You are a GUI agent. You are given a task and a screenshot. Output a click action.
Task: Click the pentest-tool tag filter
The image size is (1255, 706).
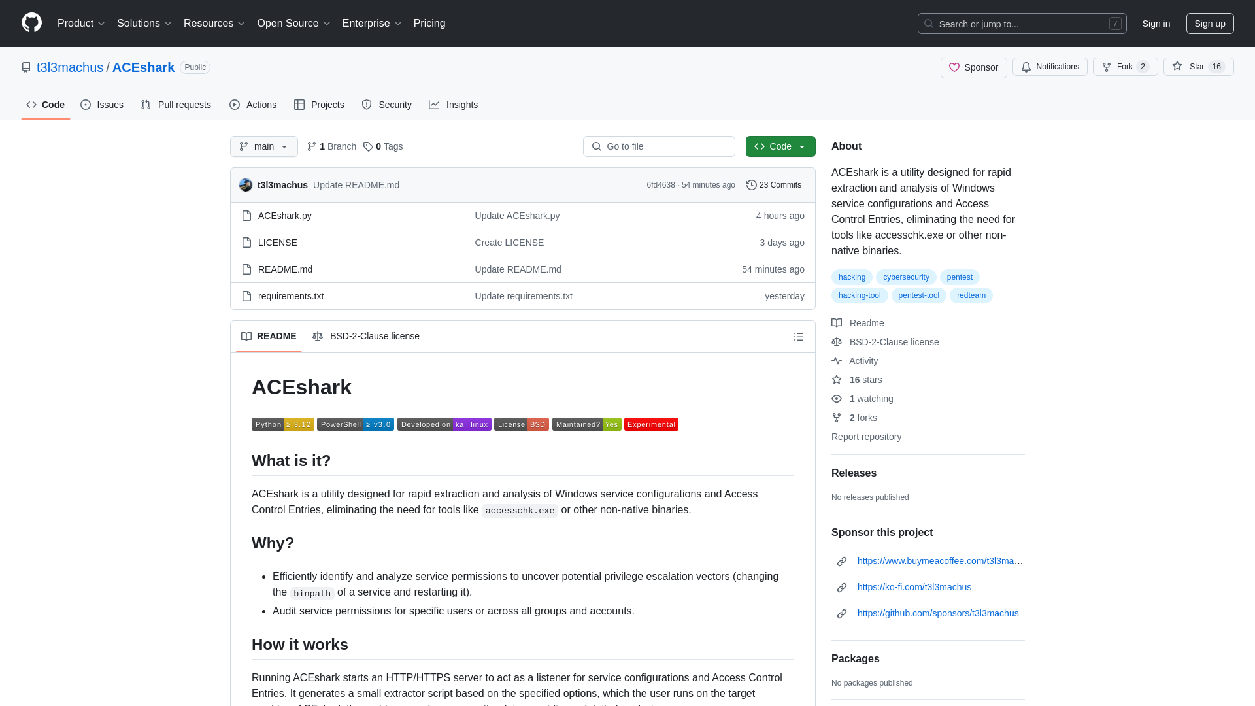(919, 295)
